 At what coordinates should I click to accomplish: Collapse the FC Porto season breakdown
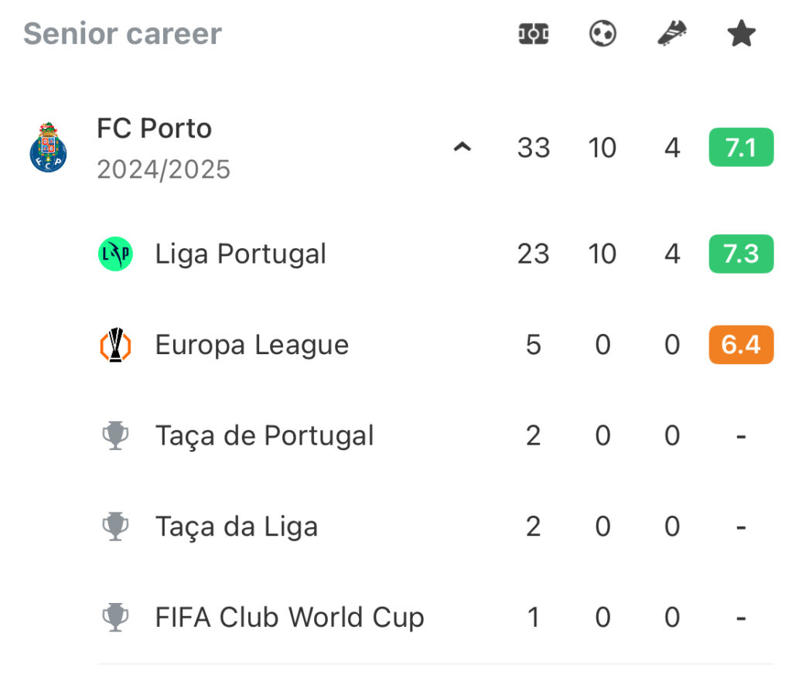click(463, 147)
